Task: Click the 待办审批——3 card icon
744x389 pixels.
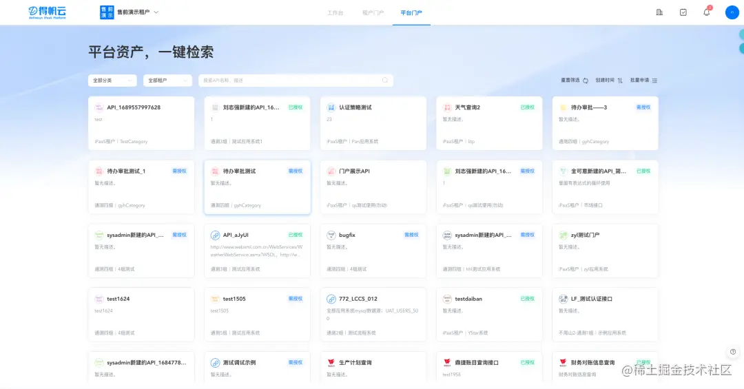Action: tap(564, 107)
